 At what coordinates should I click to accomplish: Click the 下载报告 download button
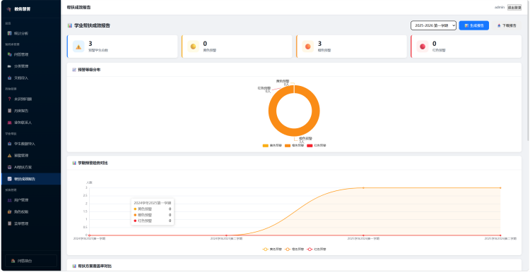tap(507, 25)
